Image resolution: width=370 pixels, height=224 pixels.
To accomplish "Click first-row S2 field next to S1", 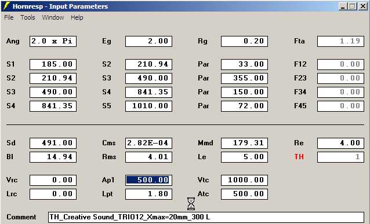I will click(148, 65).
